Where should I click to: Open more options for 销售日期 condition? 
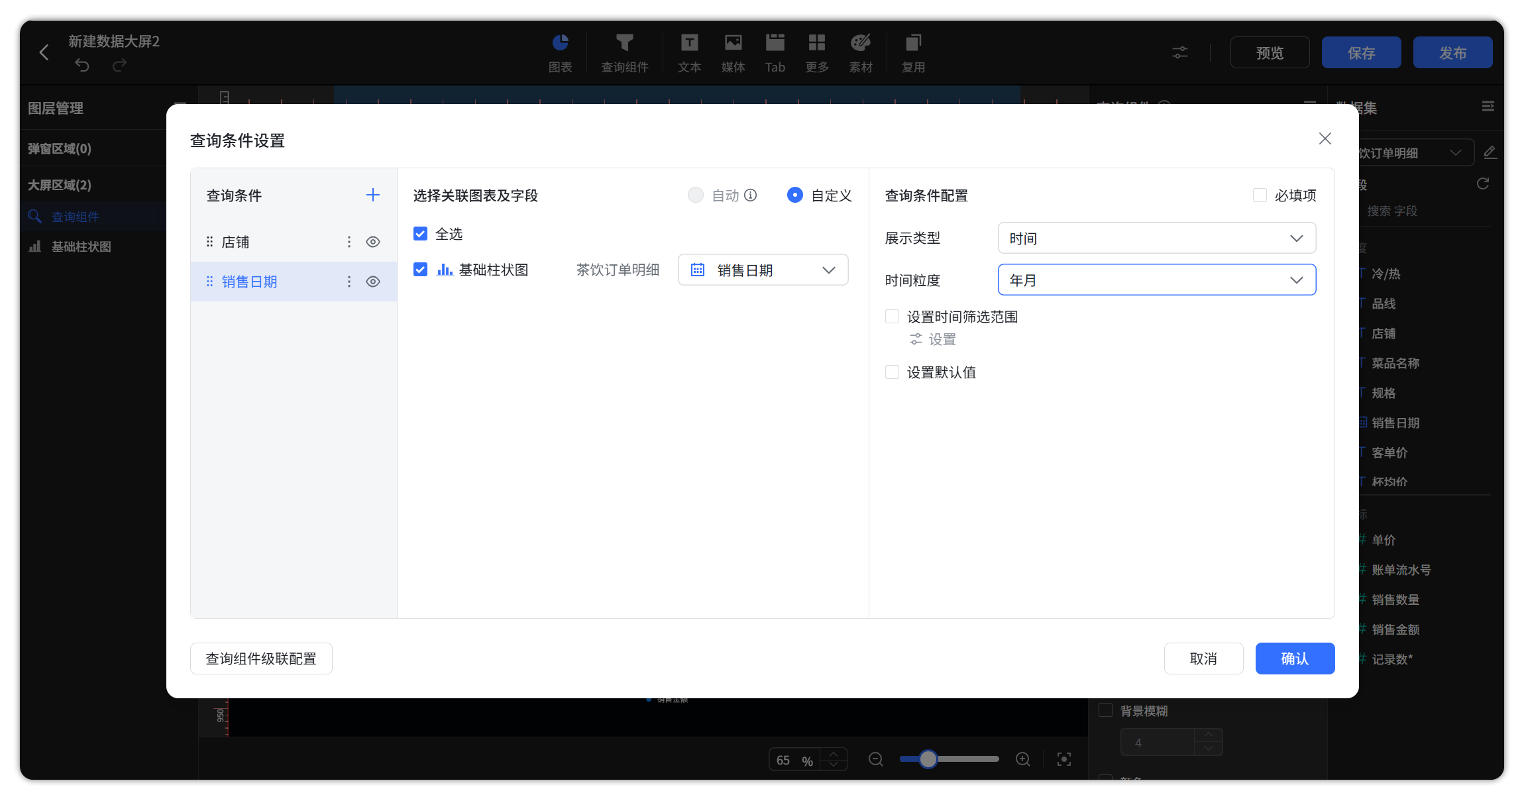(349, 282)
